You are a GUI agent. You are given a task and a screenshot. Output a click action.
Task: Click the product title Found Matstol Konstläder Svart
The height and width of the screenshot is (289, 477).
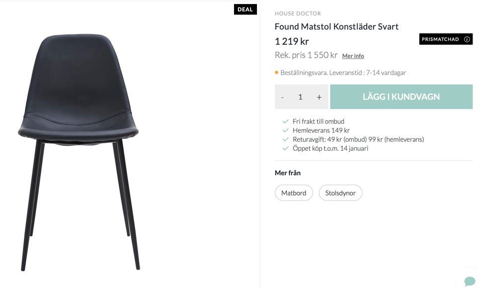pos(336,26)
